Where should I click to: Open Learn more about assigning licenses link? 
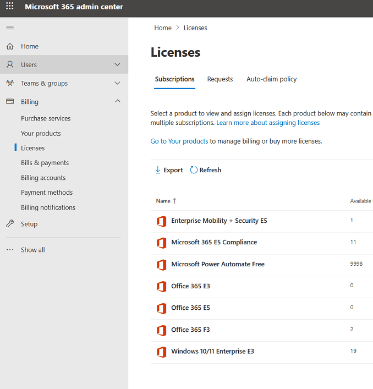[x=268, y=123]
